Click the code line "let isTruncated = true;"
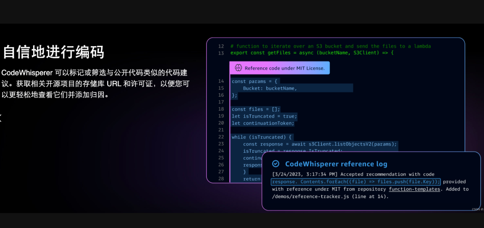Screen dimensions: 484x228 [264, 116]
